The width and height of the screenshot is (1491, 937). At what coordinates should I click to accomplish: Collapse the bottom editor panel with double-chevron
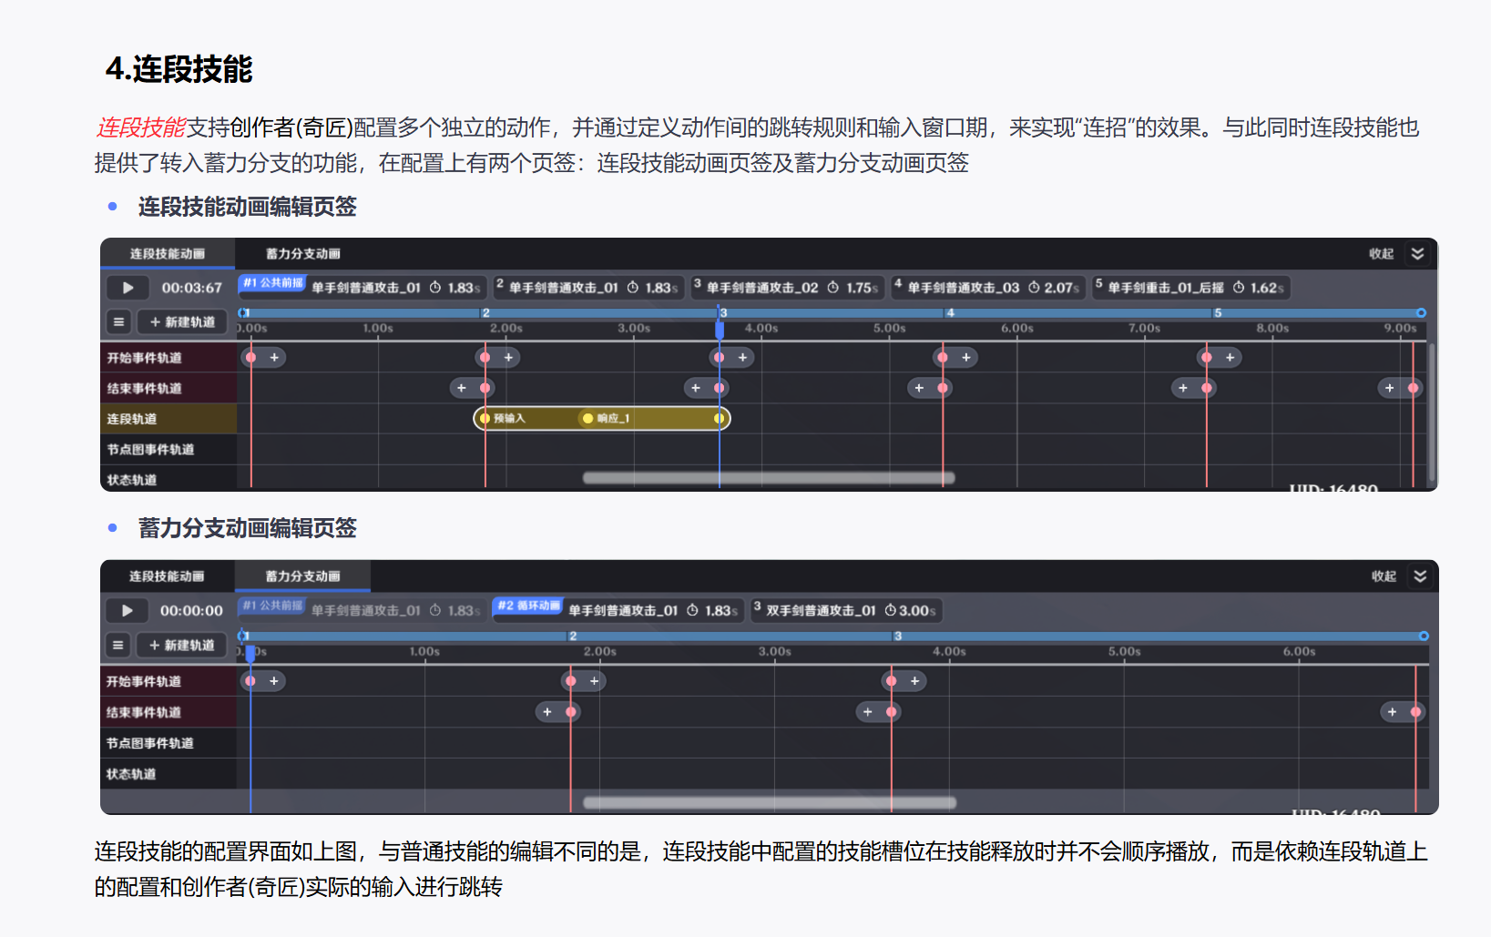point(1420,575)
